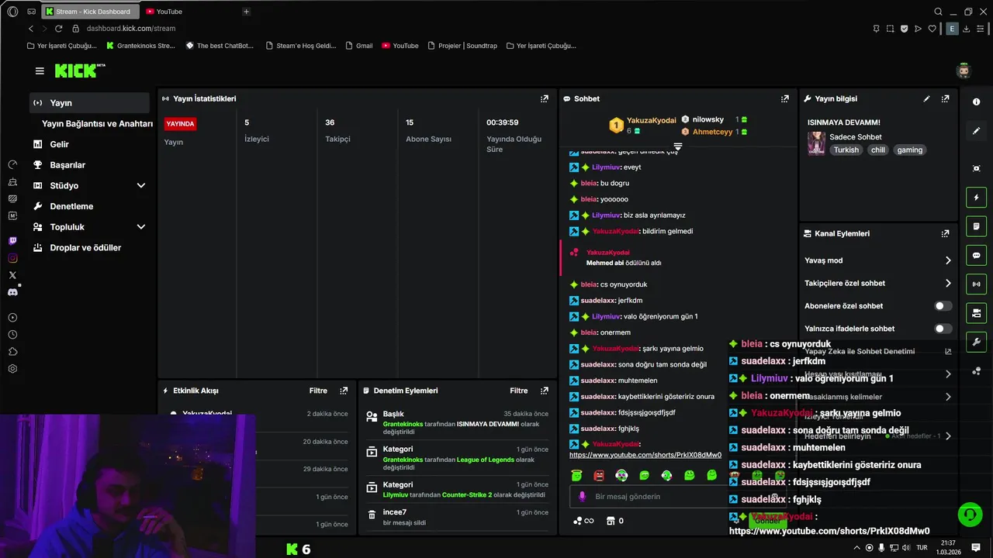Click the broadcast signal icon in right rail
This screenshot has width=993, height=558.
tap(976, 284)
